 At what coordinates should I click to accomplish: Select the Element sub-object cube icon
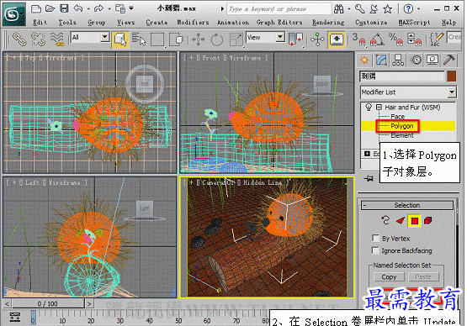click(x=428, y=221)
